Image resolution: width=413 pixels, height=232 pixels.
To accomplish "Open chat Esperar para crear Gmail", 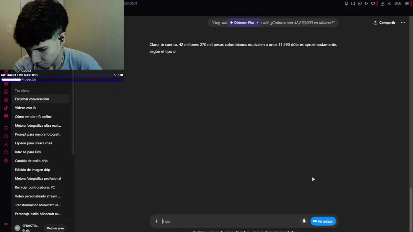I will click(x=41, y=143).
